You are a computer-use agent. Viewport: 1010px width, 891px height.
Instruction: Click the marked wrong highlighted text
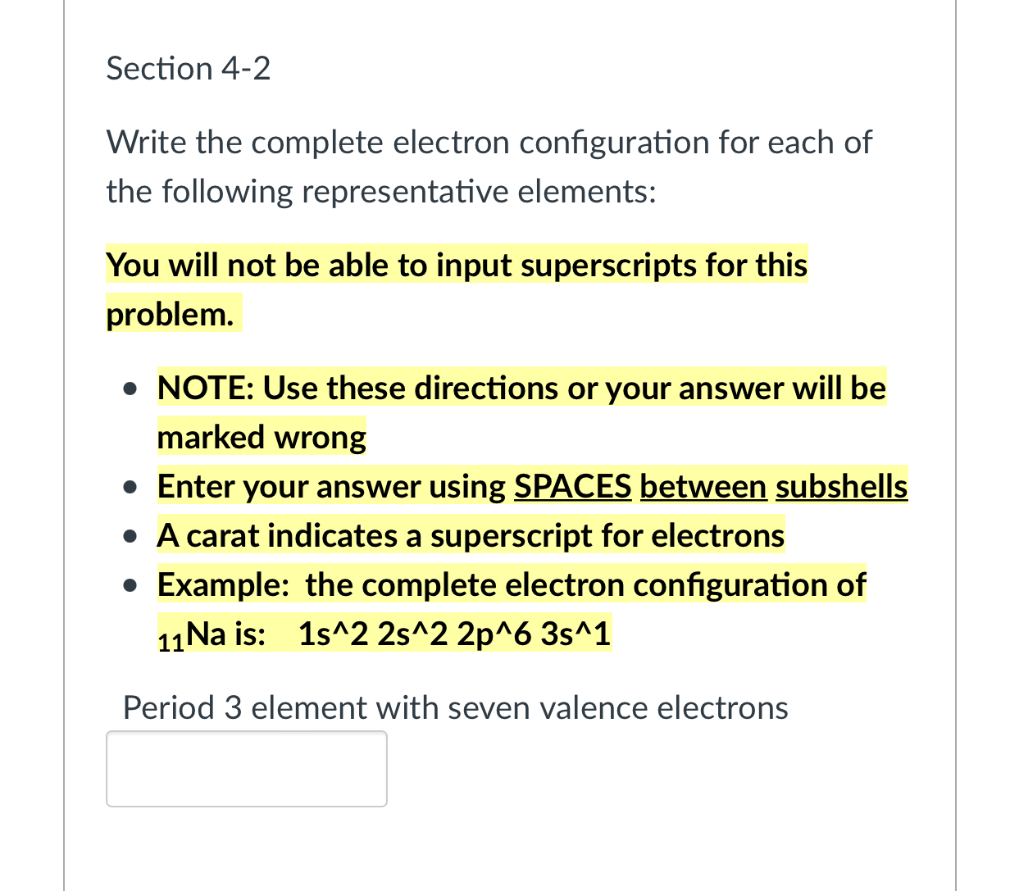point(261,437)
